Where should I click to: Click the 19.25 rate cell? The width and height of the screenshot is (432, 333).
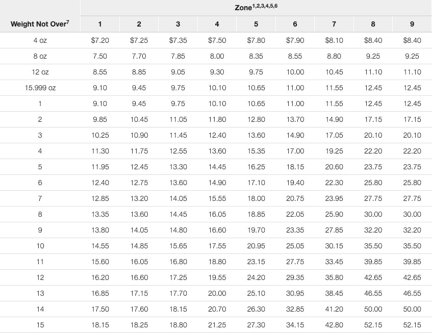334,151
